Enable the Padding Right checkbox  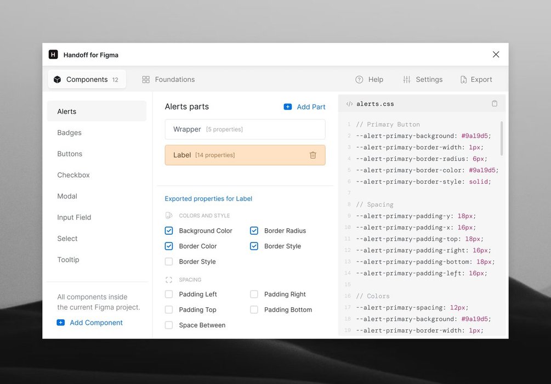(254, 294)
